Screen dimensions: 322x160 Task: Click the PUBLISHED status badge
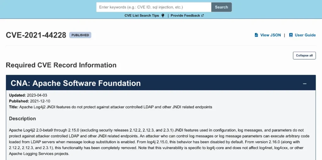[x=80, y=35]
